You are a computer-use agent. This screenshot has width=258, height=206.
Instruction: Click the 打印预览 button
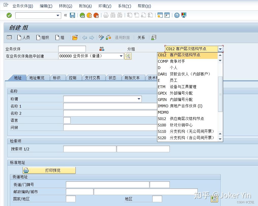pos(49,170)
